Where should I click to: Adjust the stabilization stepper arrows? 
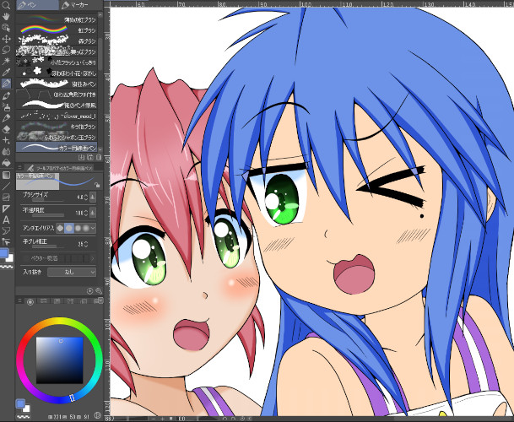86,244
